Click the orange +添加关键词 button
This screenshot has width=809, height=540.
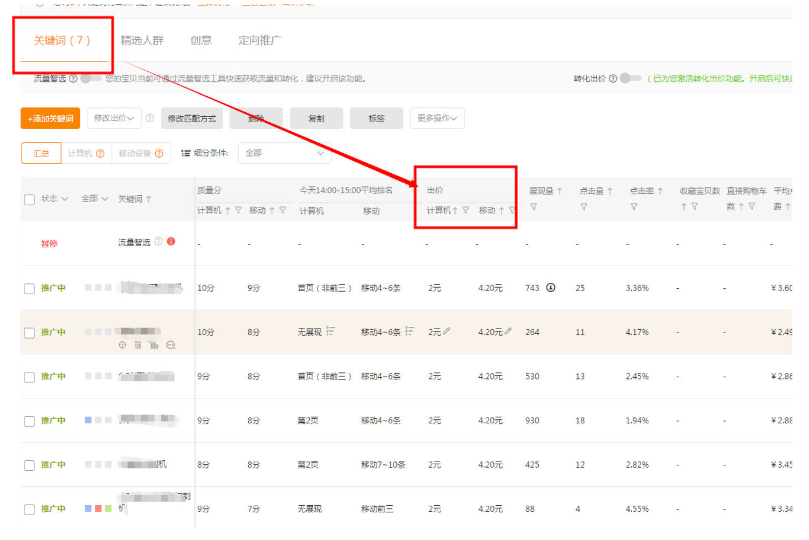pos(50,118)
